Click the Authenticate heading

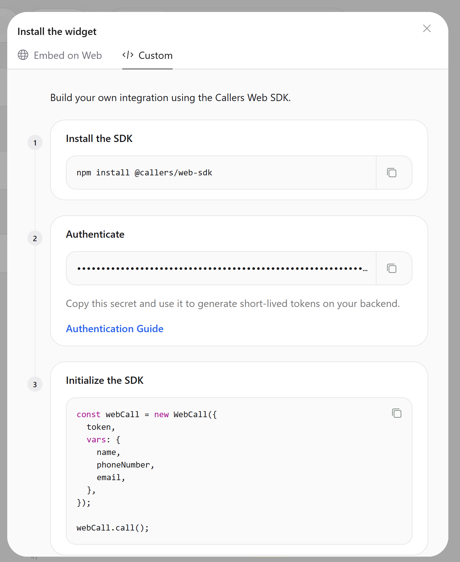(x=95, y=234)
